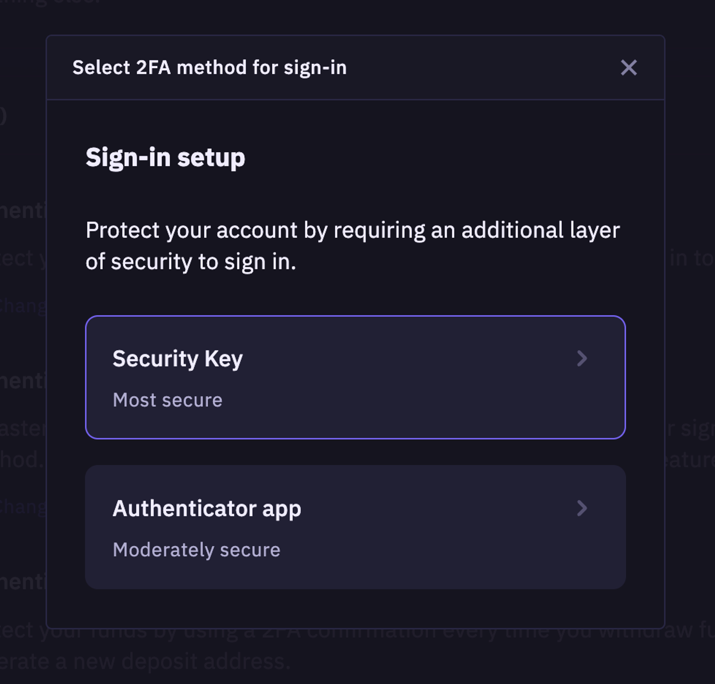The image size is (715, 684).
Task: Click the arrow icon on the Authenticator row
Action: pyautogui.click(x=583, y=509)
